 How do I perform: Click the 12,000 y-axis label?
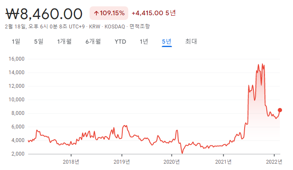[17, 86]
